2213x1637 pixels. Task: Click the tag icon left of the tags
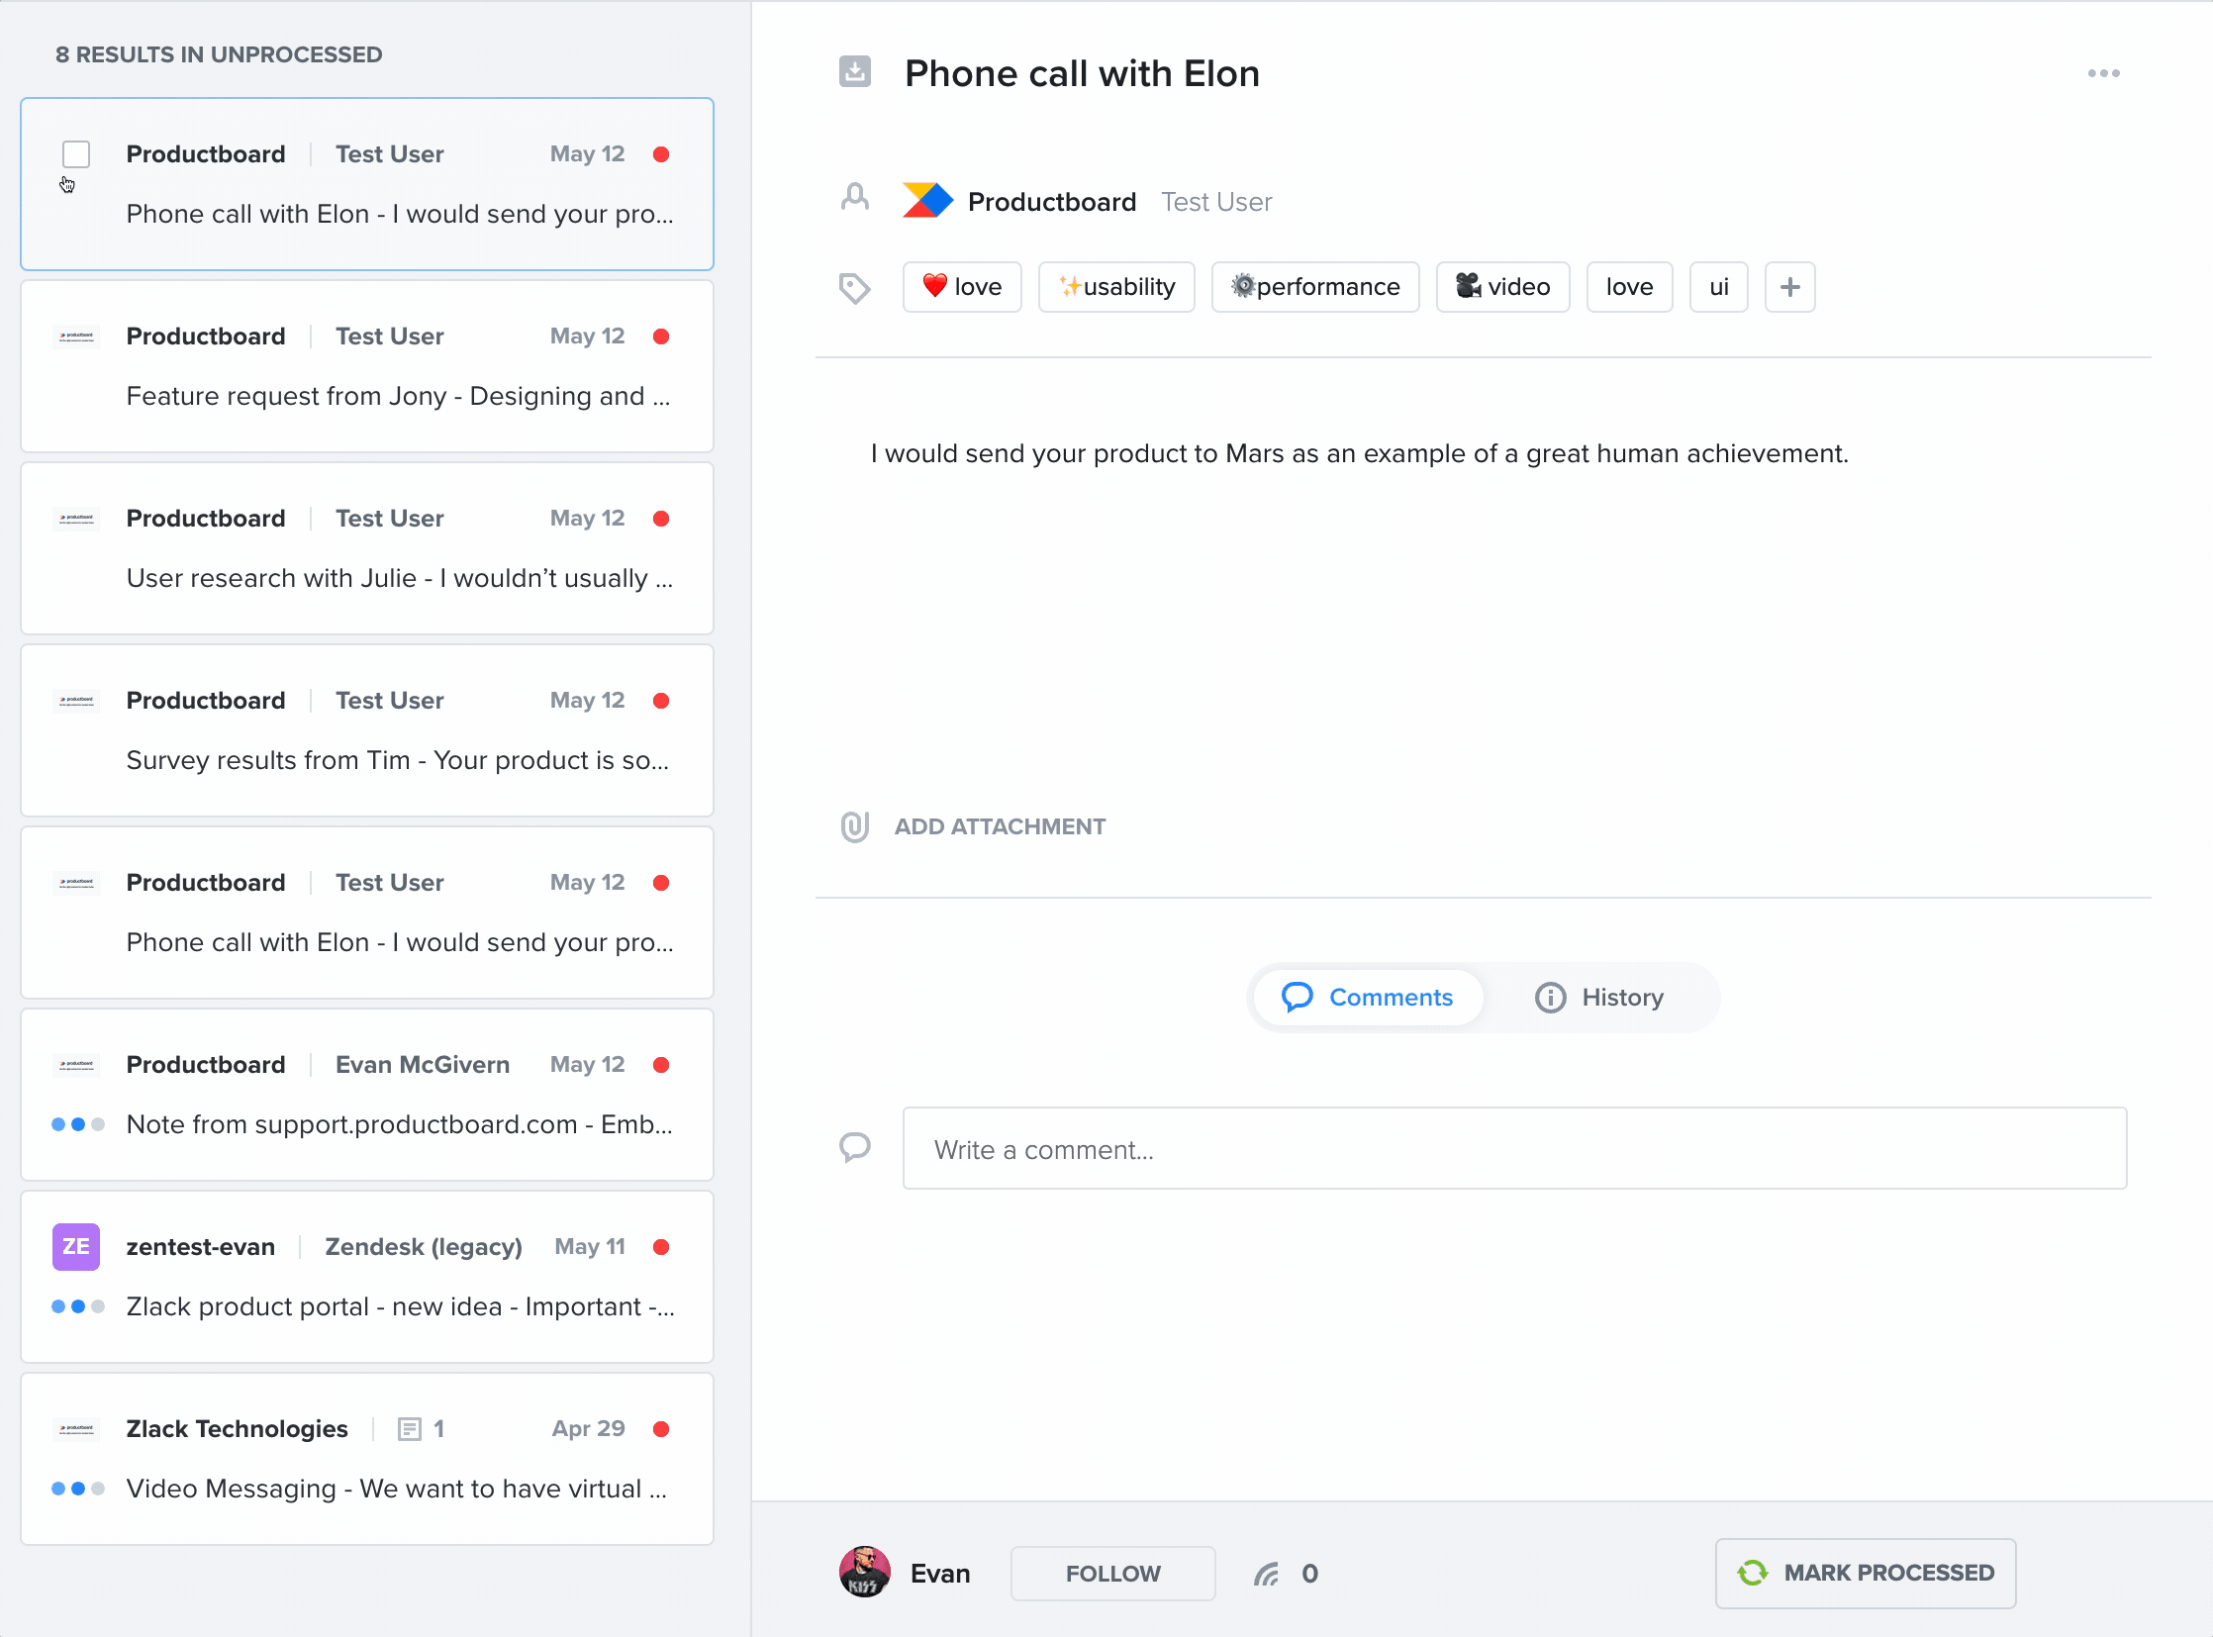(x=854, y=287)
